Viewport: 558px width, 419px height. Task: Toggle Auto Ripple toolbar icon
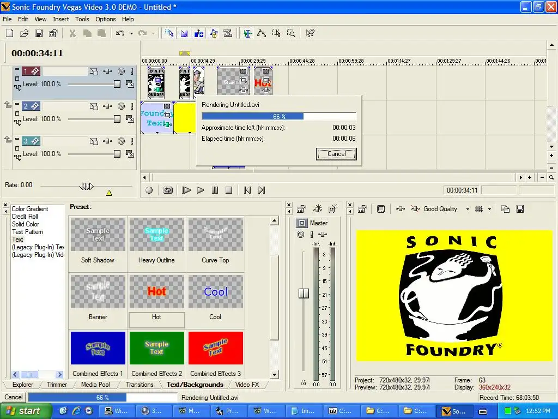(198, 33)
